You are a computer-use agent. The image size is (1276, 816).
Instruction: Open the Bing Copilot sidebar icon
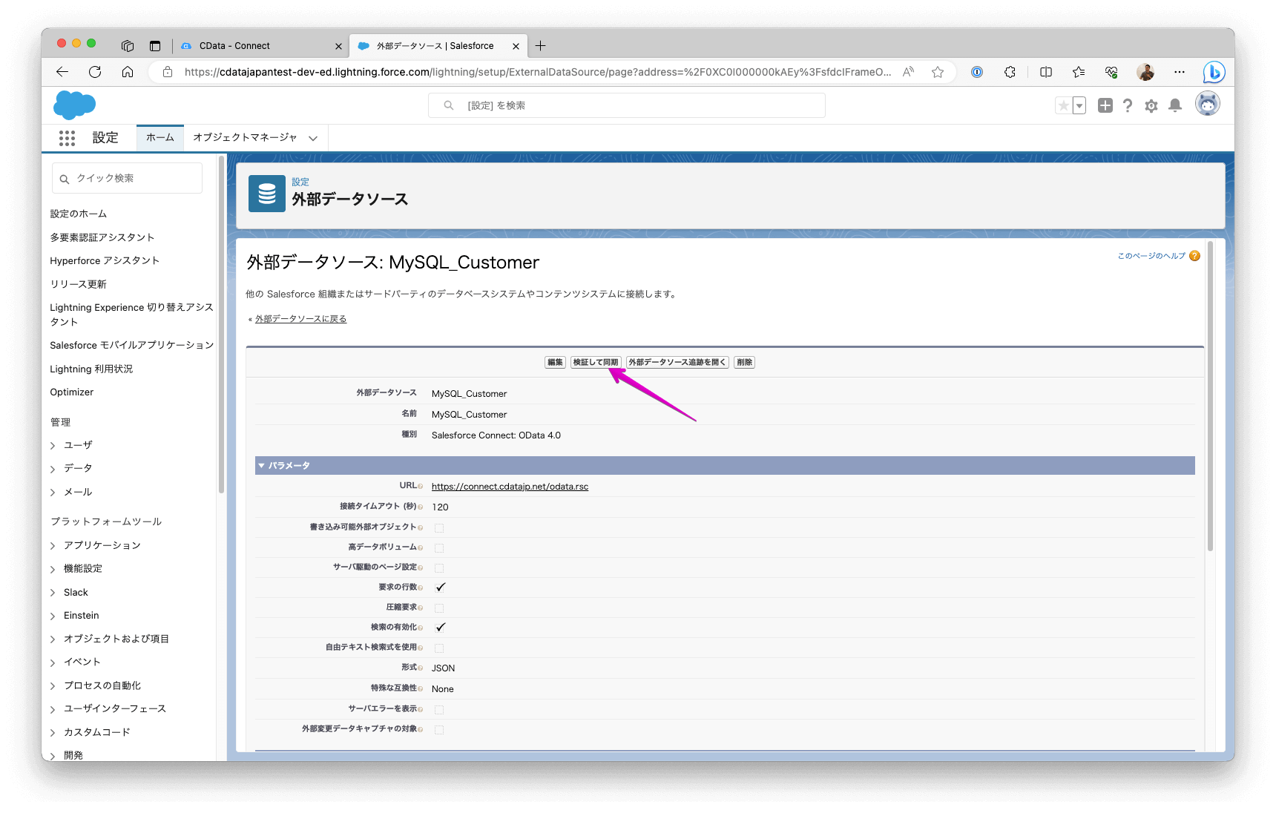pos(1214,72)
